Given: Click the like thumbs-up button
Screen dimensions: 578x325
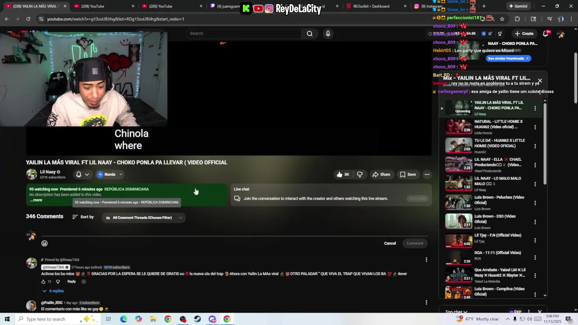Looking at the screenshot, I should 343,174.
